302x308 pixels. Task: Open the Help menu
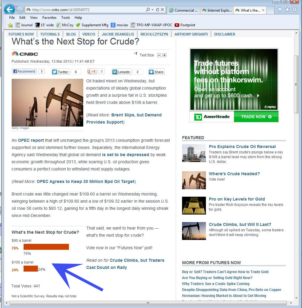point(78,18)
